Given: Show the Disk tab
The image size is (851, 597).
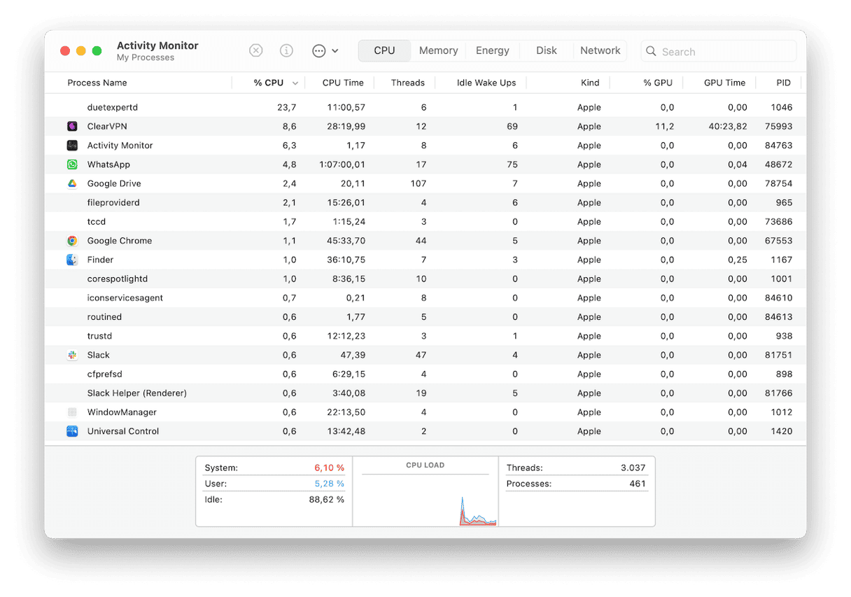Looking at the screenshot, I should point(547,50).
